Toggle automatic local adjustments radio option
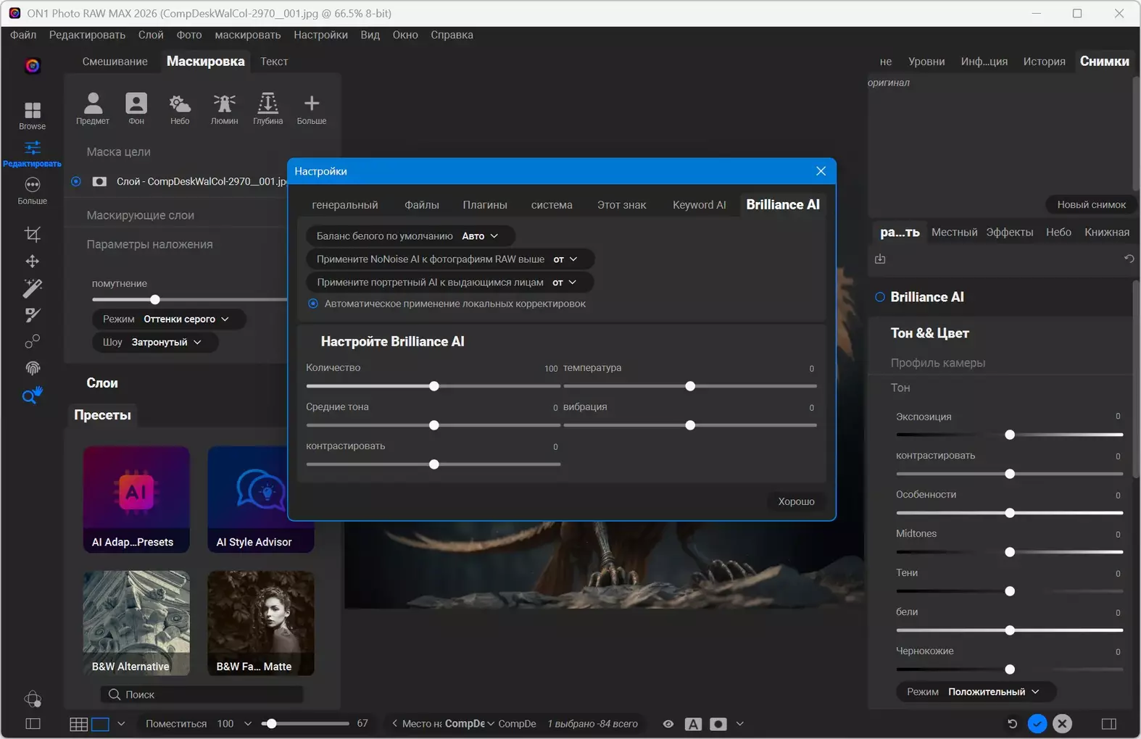Screen dimensions: 1141x739 (313, 304)
